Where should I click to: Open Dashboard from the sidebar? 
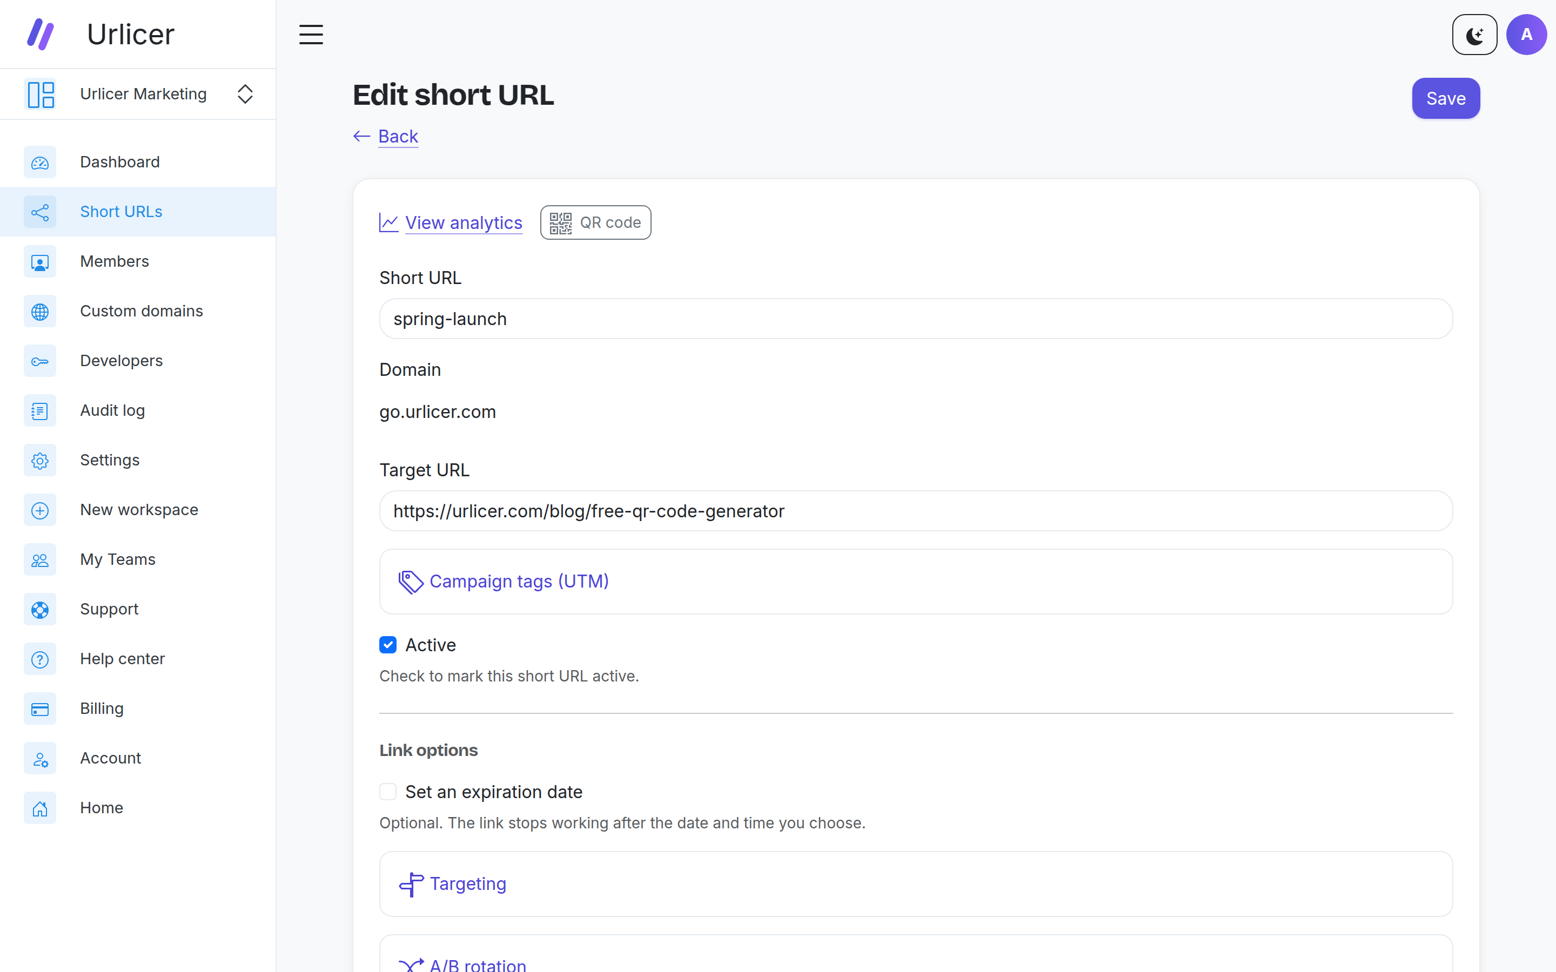(138, 162)
